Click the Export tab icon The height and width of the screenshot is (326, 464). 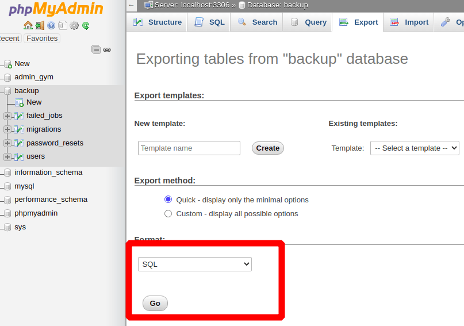point(344,22)
